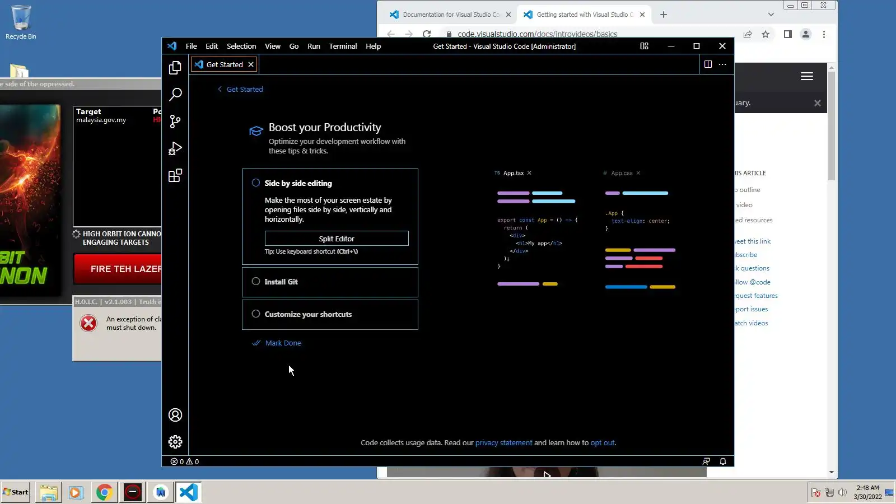Bookmark this page with the star icon
Image resolution: width=896 pixels, height=504 pixels.
(766, 34)
